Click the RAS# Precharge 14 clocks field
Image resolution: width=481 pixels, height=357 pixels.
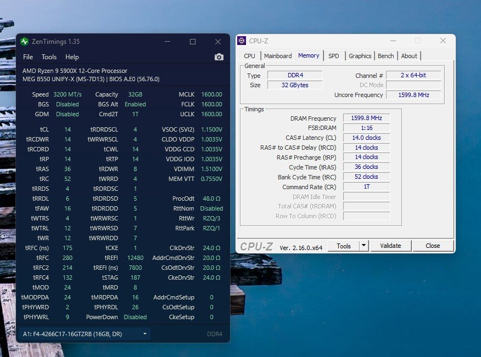[367, 157]
